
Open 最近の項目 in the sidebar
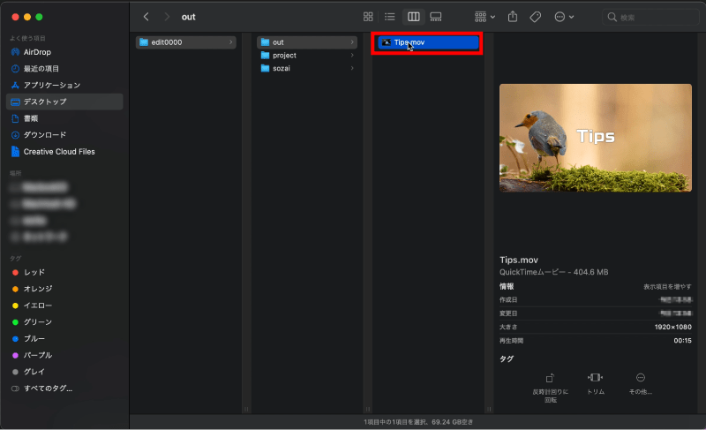[x=64, y=69]
